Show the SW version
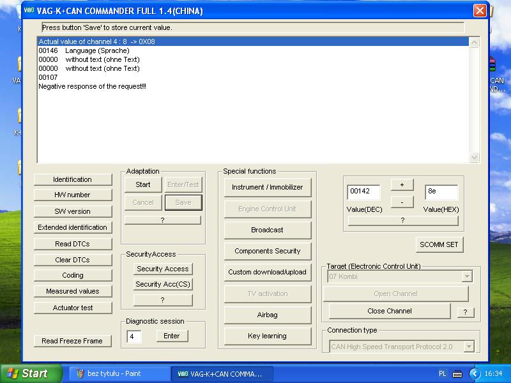 pos(73,211)
